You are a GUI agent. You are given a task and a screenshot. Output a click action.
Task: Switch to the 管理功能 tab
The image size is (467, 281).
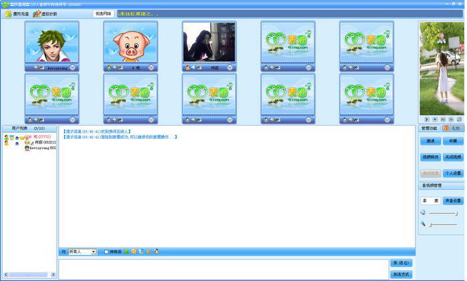click(x=429, y=128)
